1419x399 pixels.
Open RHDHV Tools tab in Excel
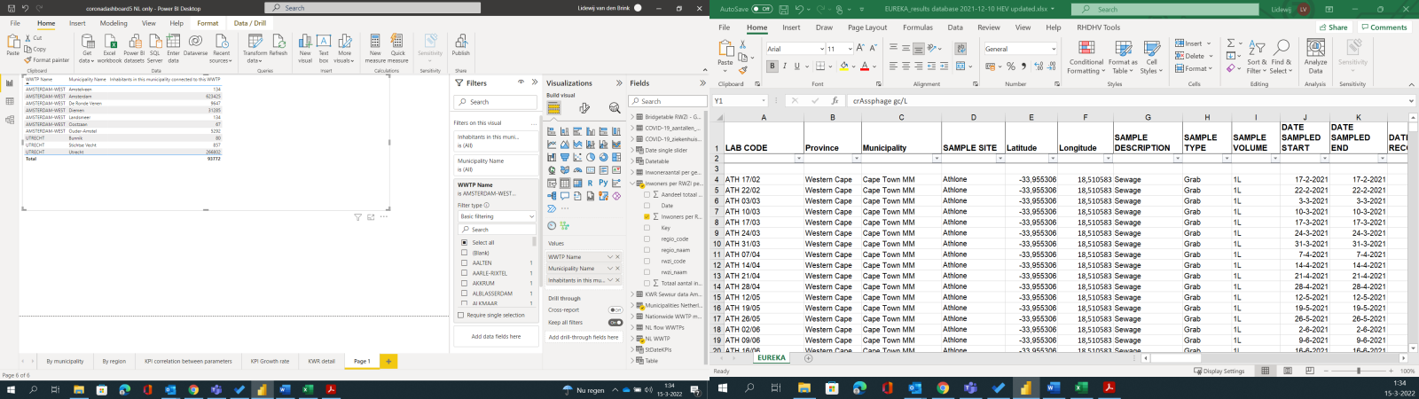point(1099,27)
